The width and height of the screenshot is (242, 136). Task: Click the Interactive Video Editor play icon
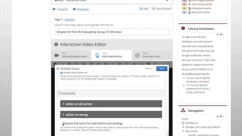[x=56, y=45]
